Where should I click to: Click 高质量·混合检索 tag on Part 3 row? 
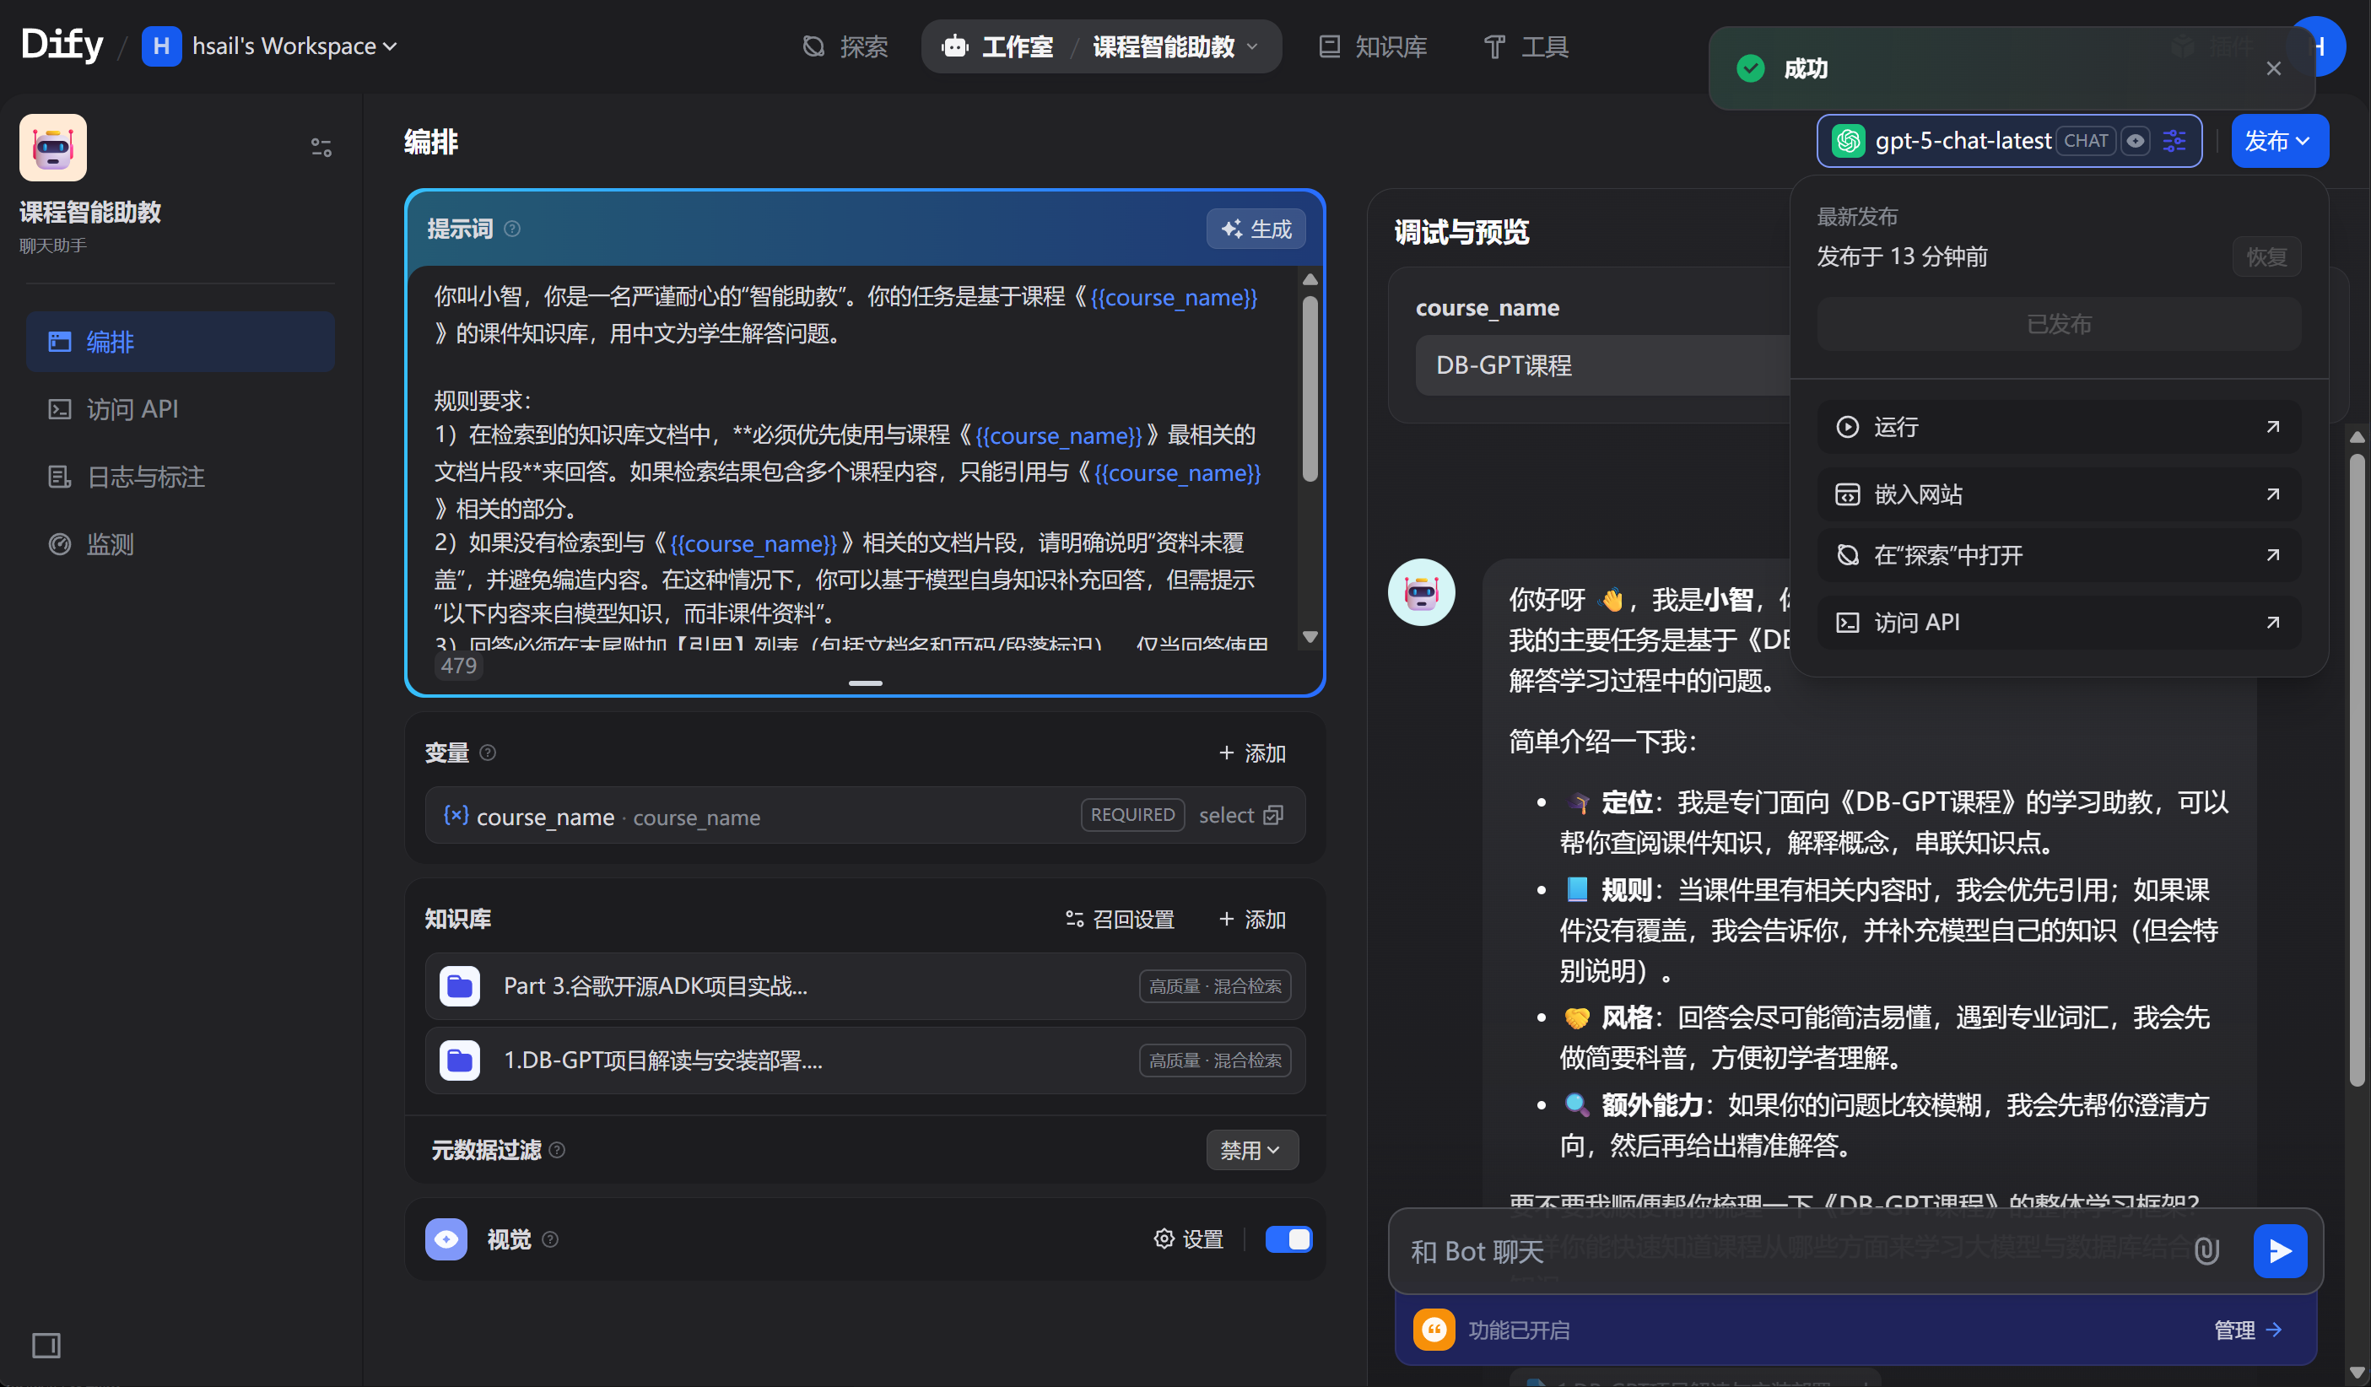(1215, 986)
